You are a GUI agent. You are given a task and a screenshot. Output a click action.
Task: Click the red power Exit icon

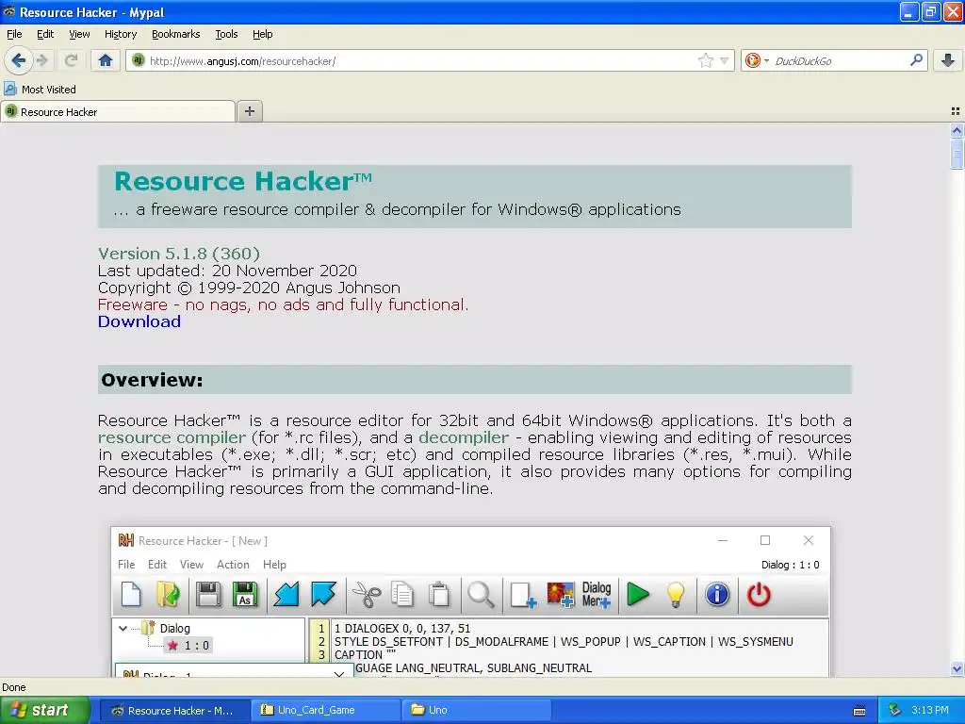tap(759, 595)
